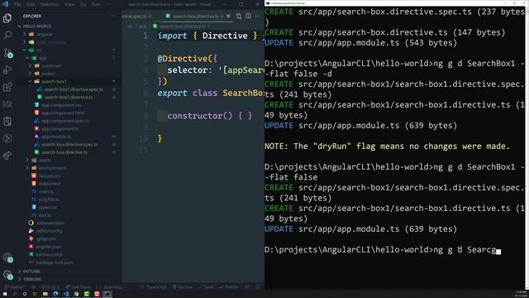
Task: Open app.component.html file
Action: click(63, 113)
